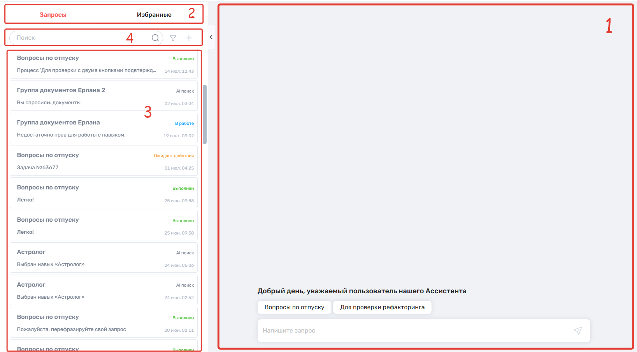Image resolution: width=637 pixels, height=352 pixels.
Task: Click the Поиск search input field
Action: [78, 38]
